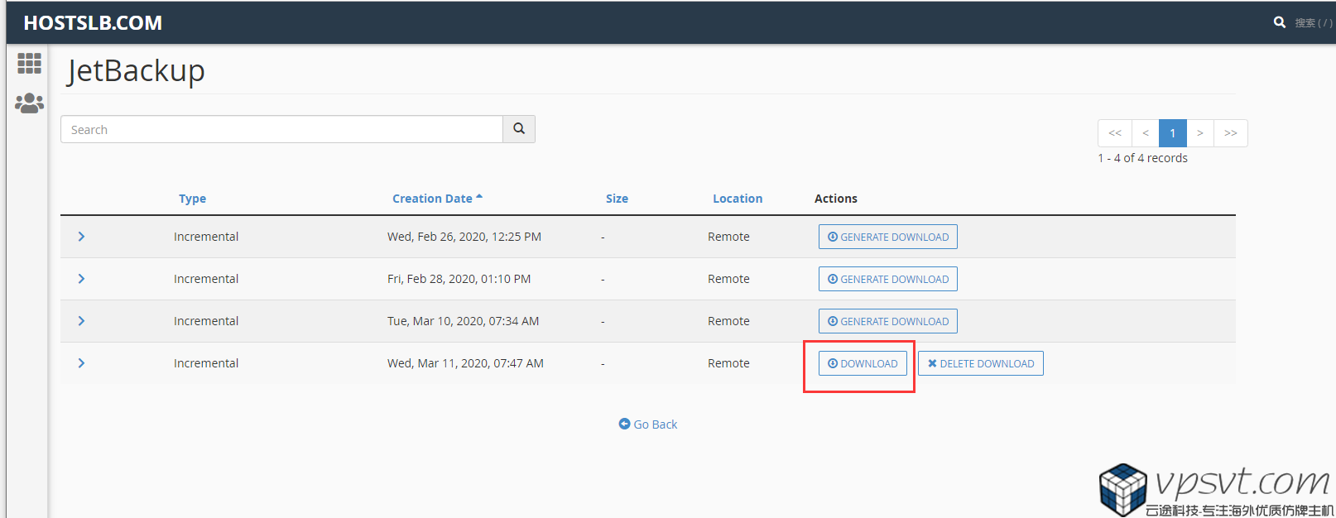Open the apps grid icon in sidebar

(29, 64)
